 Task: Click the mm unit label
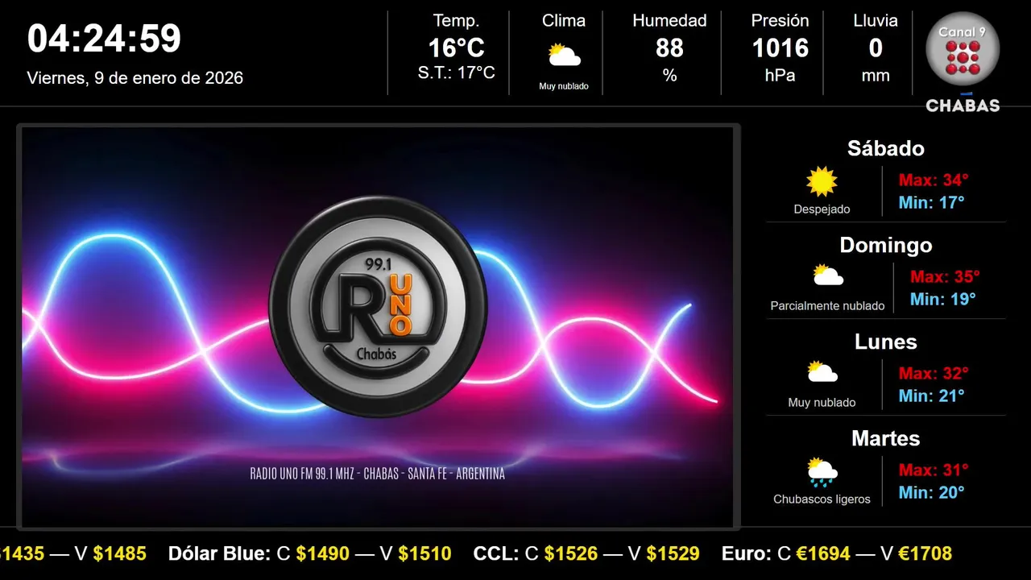(x=876, y=76)
